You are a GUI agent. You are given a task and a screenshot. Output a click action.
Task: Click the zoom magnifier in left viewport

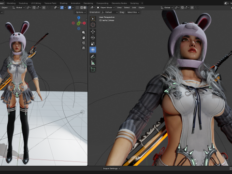tap(84, 32)
